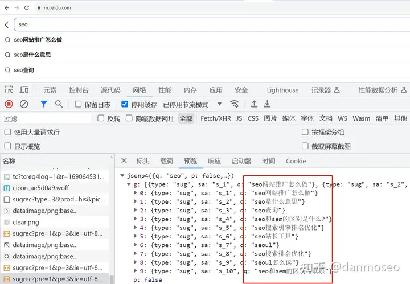Filter by Fetch/XHR requests
Screen dimensions: 410x284
click(216, 118)
